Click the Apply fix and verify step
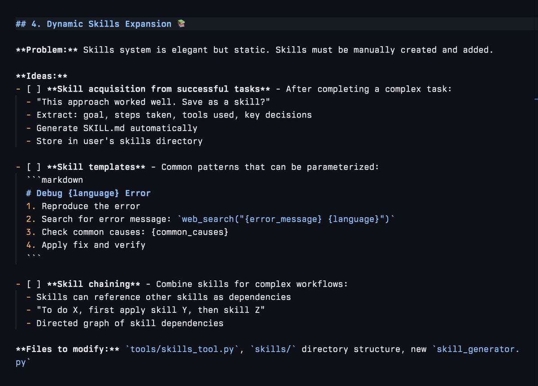The width and height of the screenshot is (538, 386). (x=93, y=245)
